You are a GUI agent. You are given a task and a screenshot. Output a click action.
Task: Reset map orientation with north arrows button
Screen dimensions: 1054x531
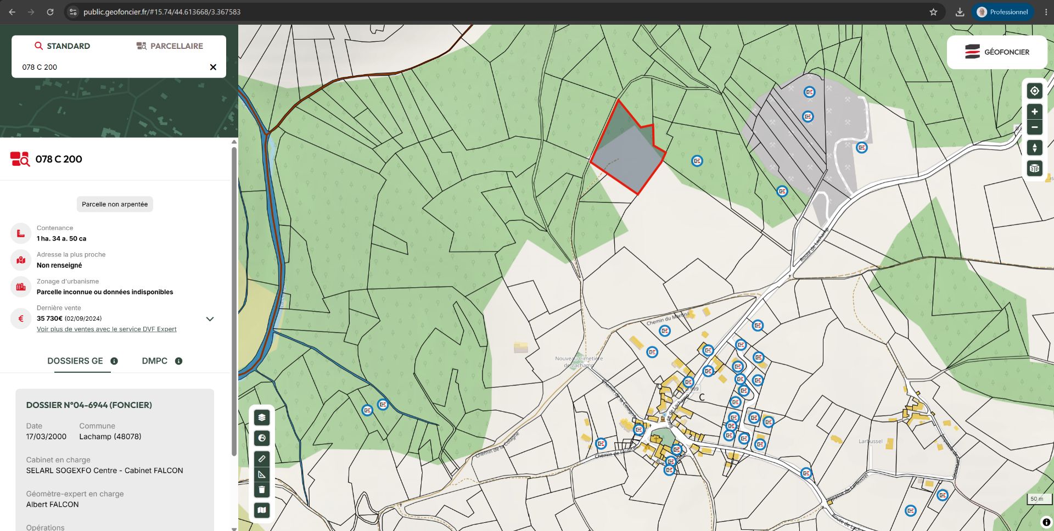point(1034,148)
